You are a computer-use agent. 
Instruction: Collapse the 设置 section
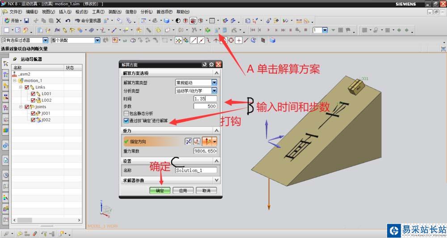[x=216, y=161]
